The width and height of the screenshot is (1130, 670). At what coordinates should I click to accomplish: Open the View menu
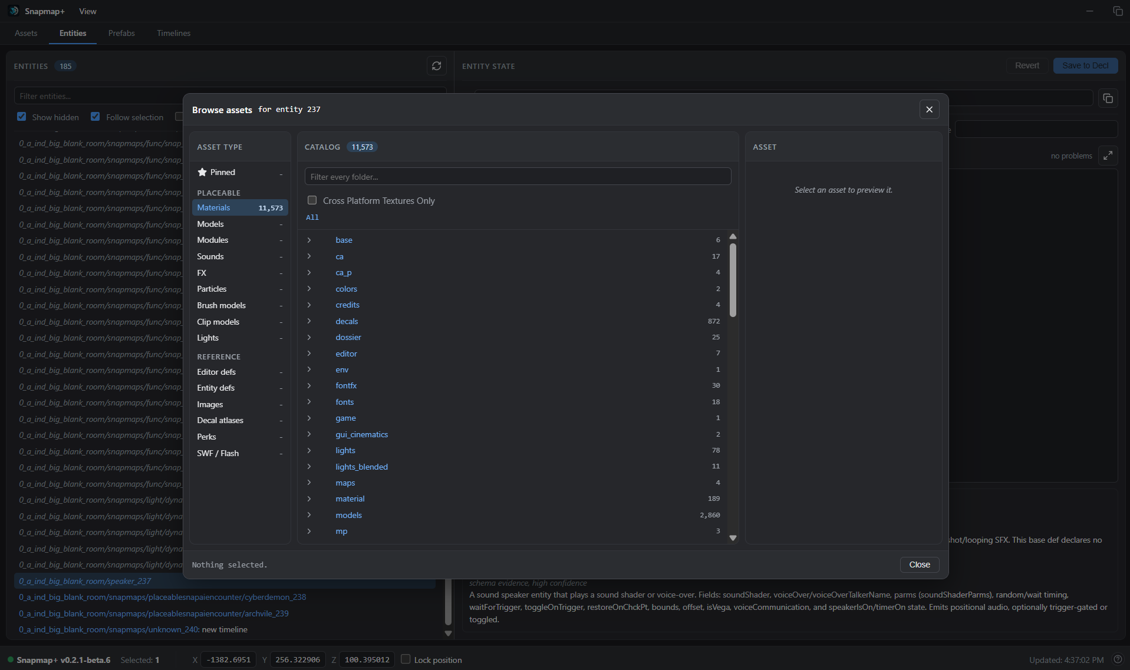coord(88,11)
